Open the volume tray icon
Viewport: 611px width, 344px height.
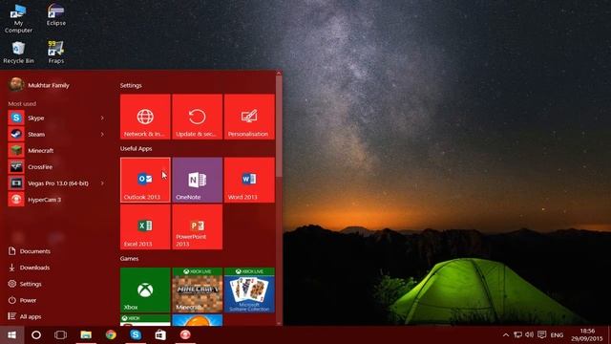click(x=529, y=335)
